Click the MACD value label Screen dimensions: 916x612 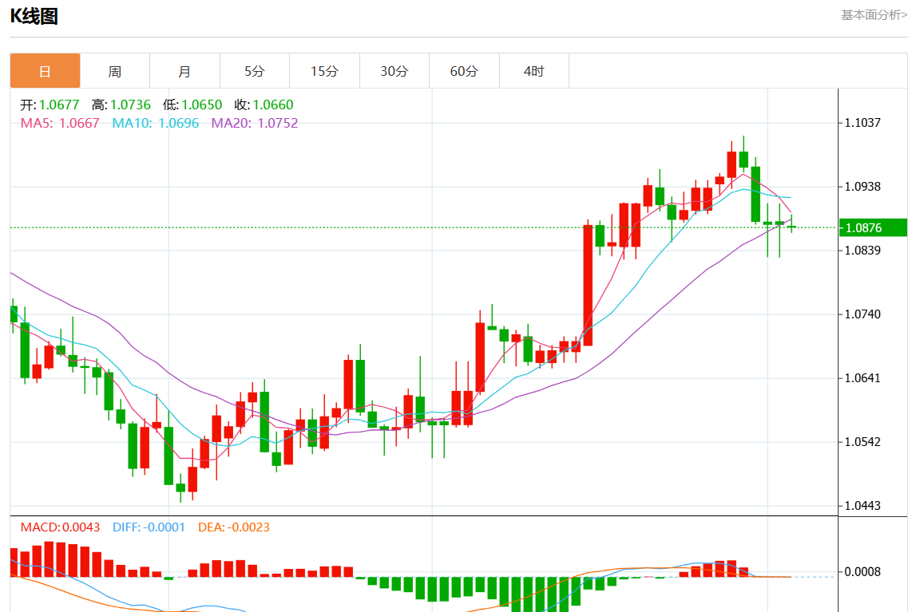60,527
